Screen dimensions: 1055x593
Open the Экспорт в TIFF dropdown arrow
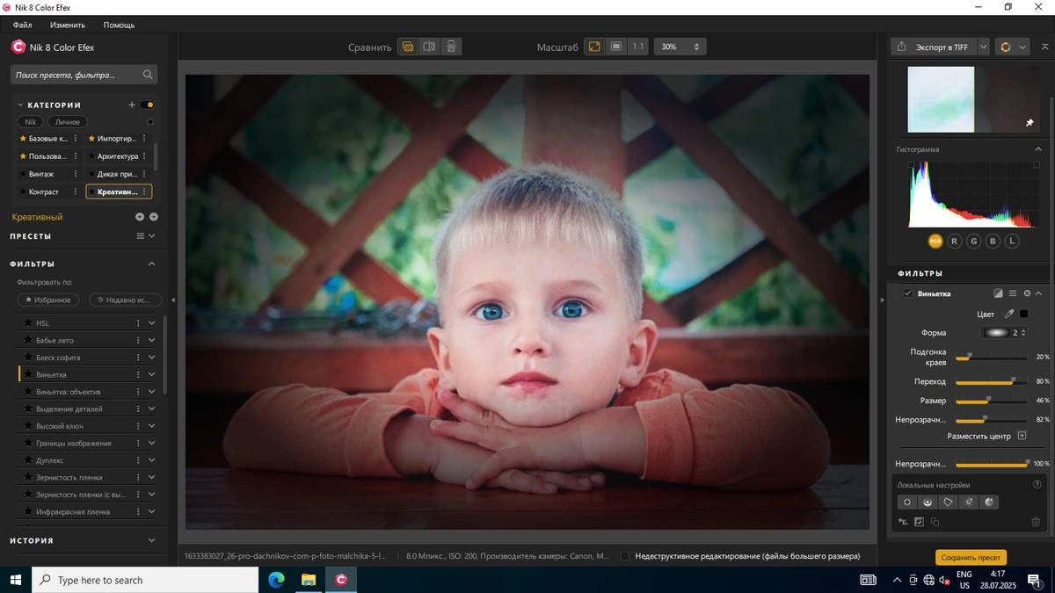[983, 47]
